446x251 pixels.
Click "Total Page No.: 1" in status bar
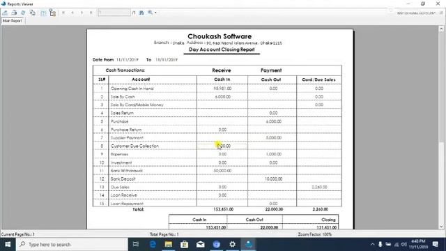coord(164,234)
